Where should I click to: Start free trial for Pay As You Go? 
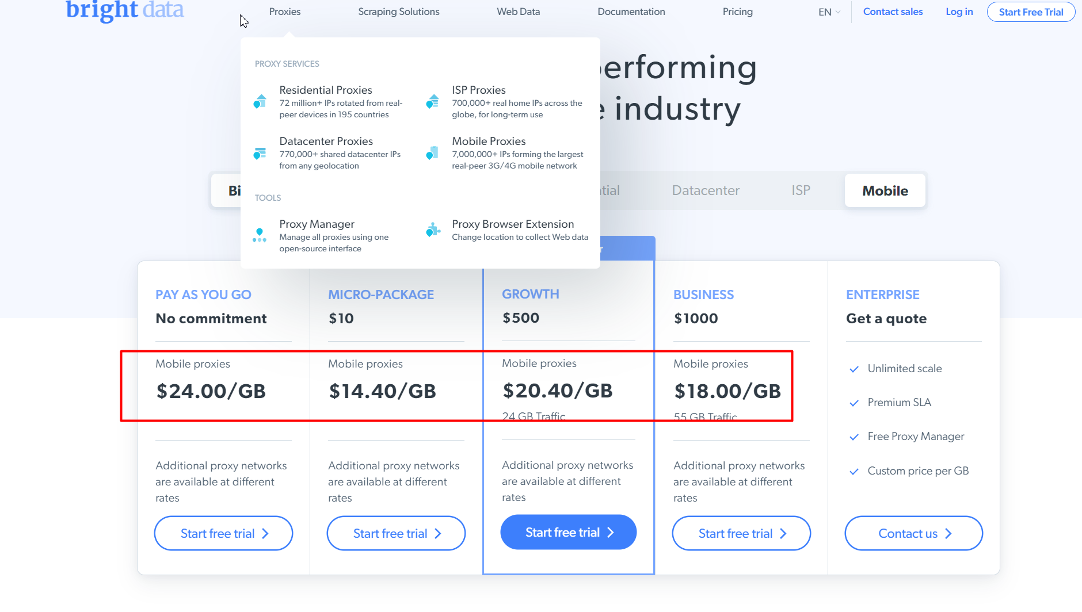[223, 533]
